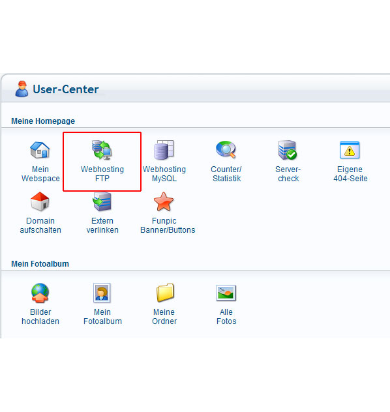390x412 pixels.
Task: Follow the Webhosting MySQL text link
Action: click(164, 173)
